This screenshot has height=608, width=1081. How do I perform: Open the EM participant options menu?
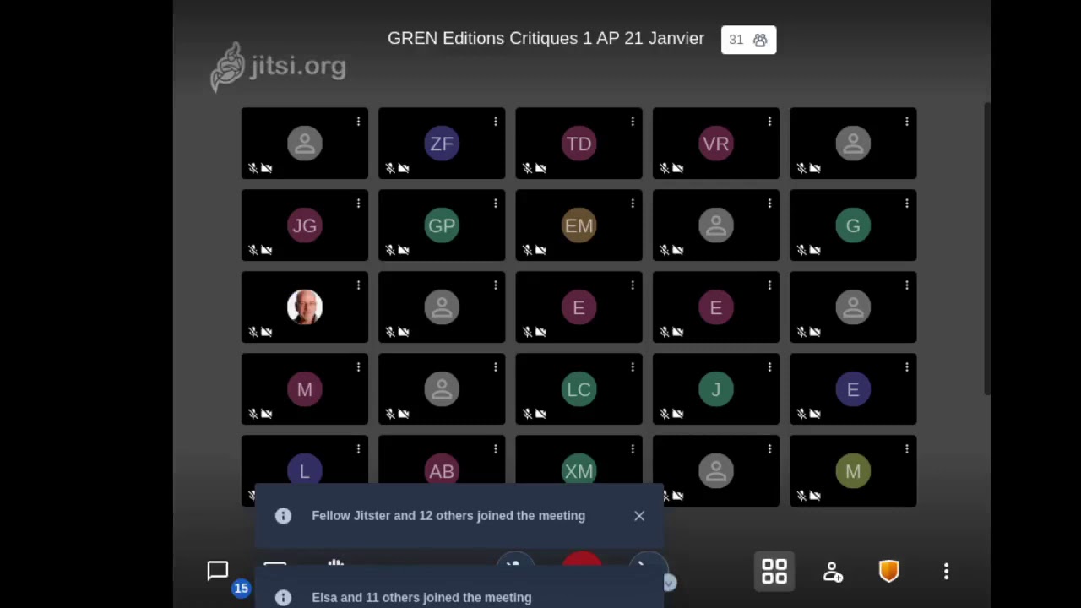pos(632,204)
